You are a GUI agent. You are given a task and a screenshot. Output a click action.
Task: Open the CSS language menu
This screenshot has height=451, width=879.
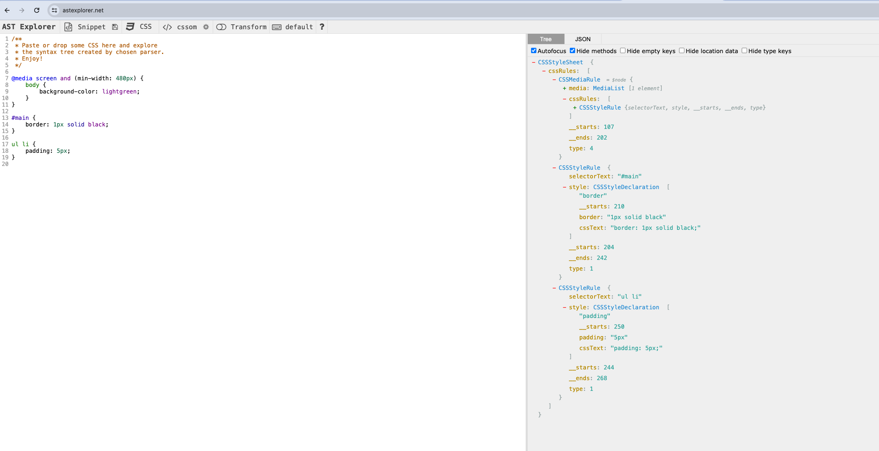click(x=146, y=27)
